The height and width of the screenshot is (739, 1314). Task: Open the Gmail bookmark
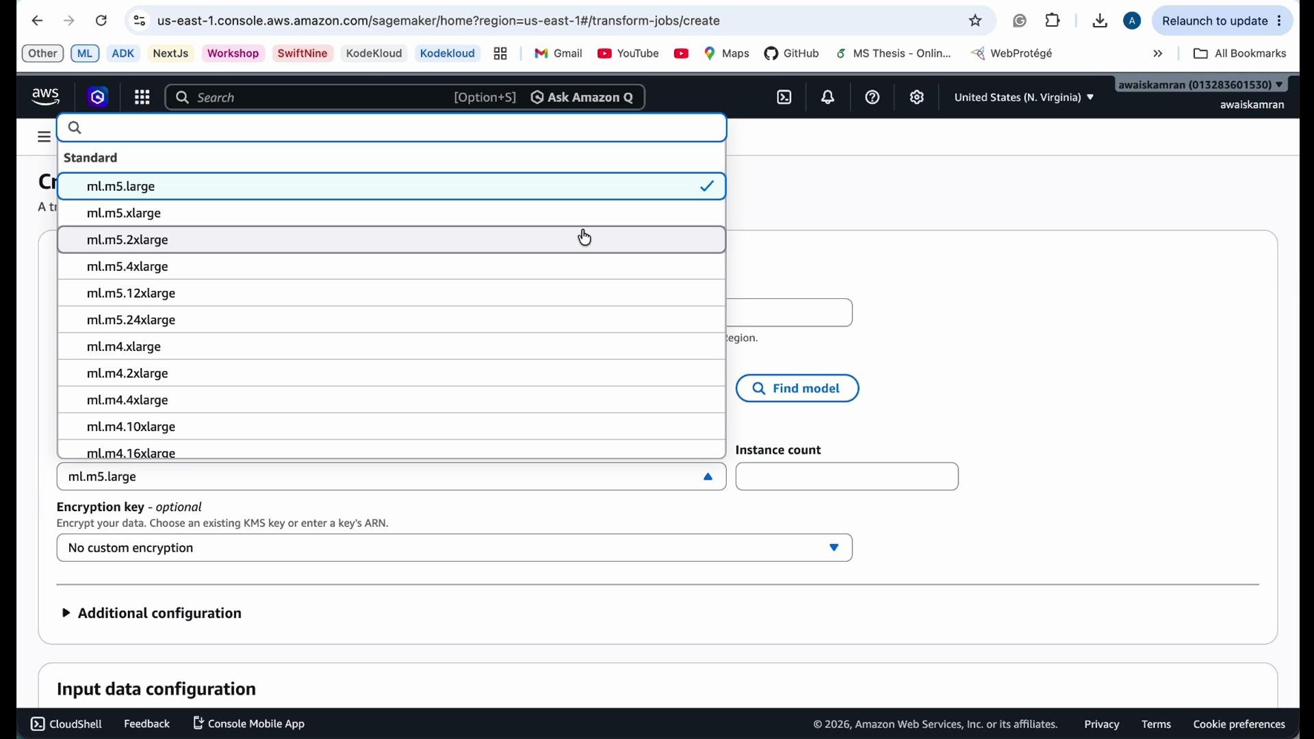pyautogui.click(x=558, y=54)
